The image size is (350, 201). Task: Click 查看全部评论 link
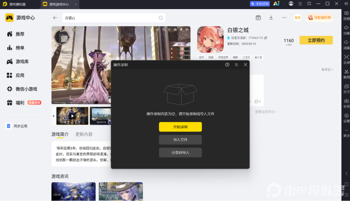(x=265, y=112)
